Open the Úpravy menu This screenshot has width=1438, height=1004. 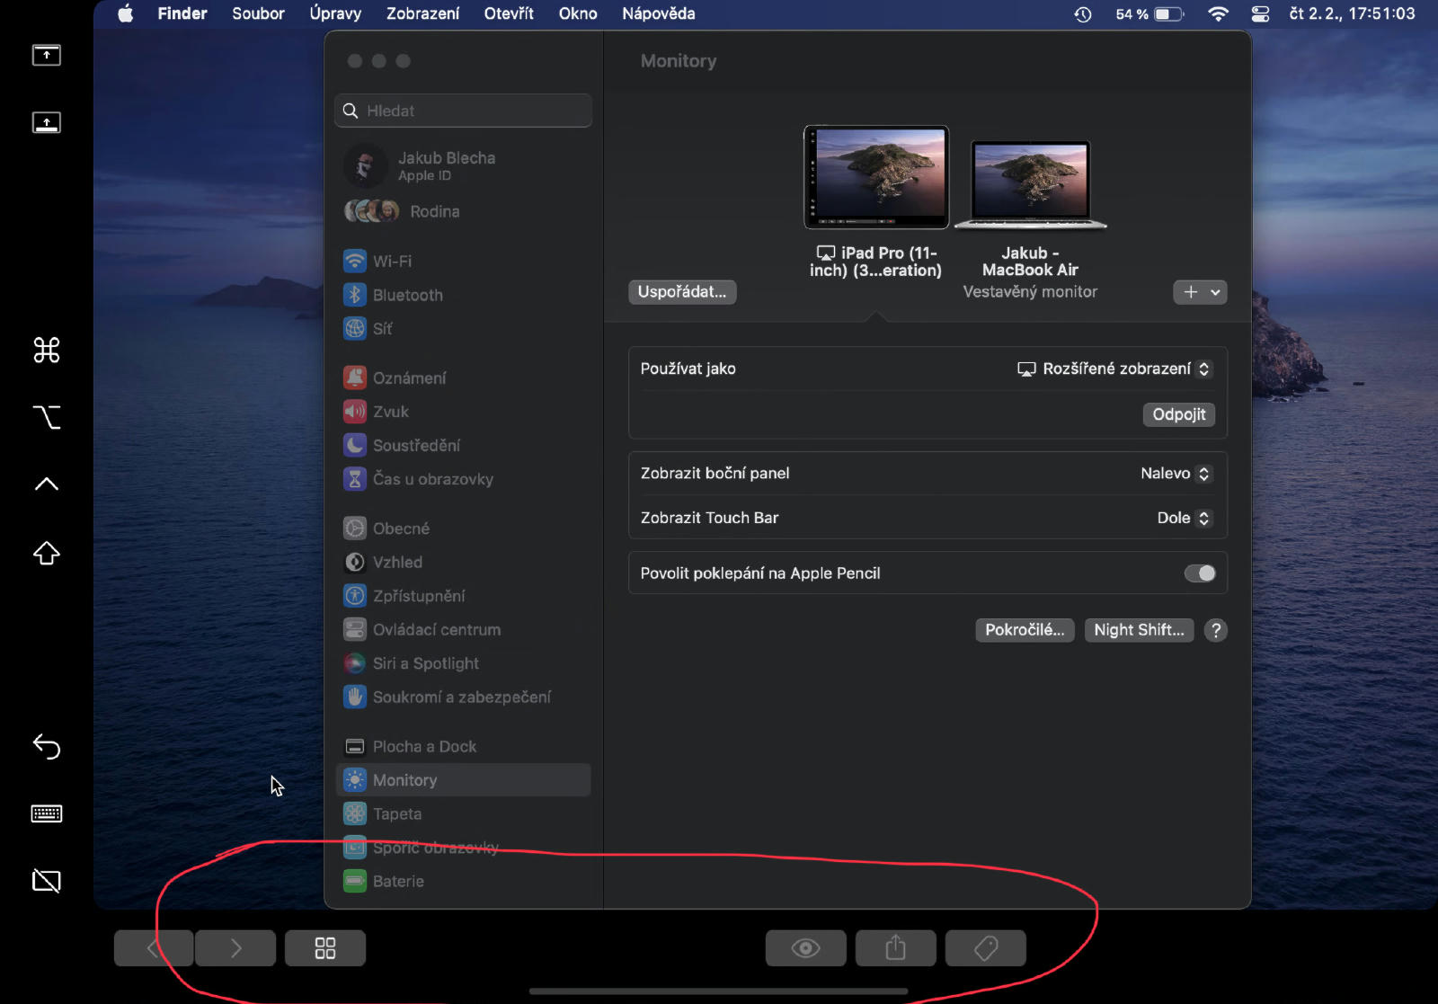coord(335,13)
